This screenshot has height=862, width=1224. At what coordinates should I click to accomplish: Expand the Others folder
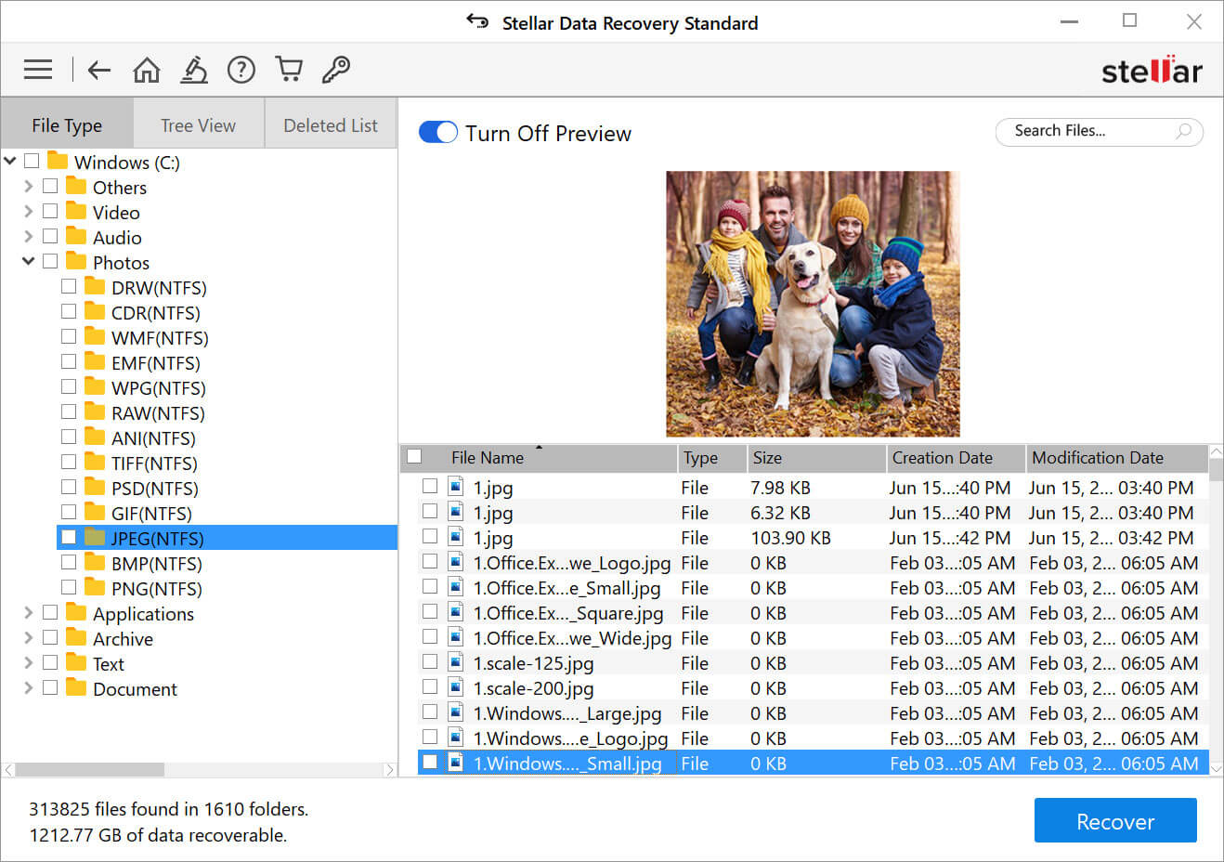pyautogui.click(x=27, y=187)
